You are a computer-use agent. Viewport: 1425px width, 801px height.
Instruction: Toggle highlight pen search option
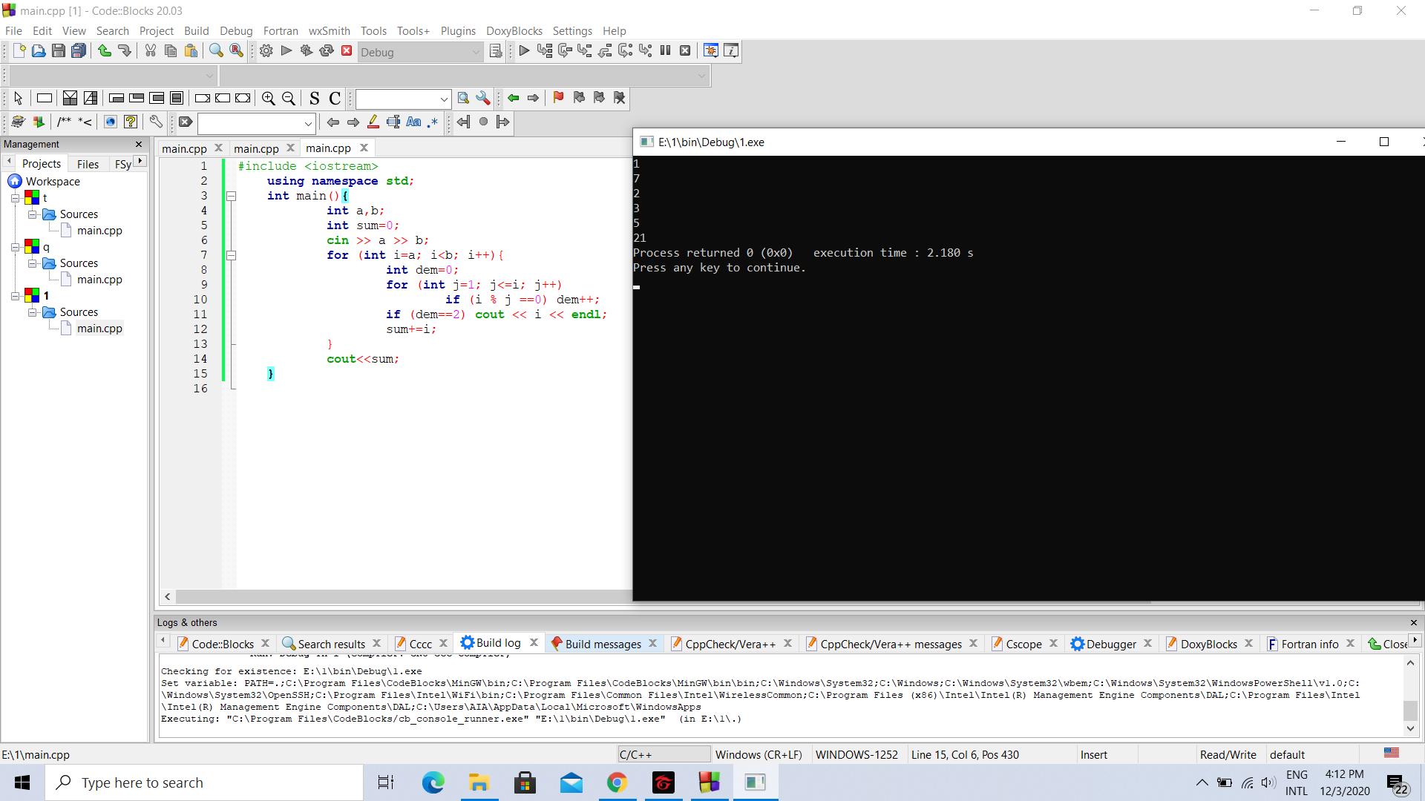373,122
